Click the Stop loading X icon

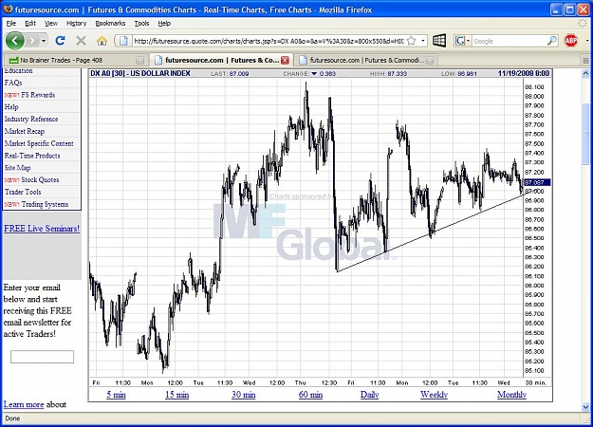click(x=81, y=41)
